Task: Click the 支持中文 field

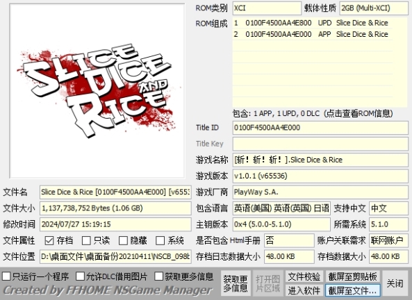Action: tap(388, 208)
